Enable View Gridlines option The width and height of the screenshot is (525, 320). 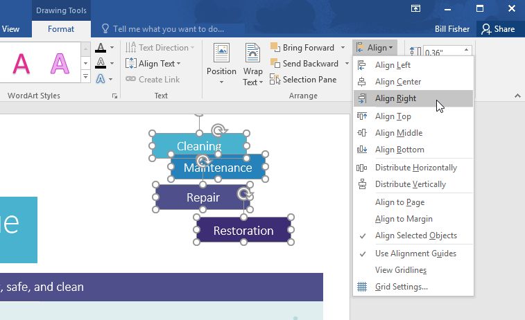tap(400, 270)
